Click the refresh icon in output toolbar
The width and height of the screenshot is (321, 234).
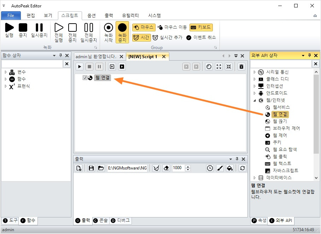pos(243,168)
